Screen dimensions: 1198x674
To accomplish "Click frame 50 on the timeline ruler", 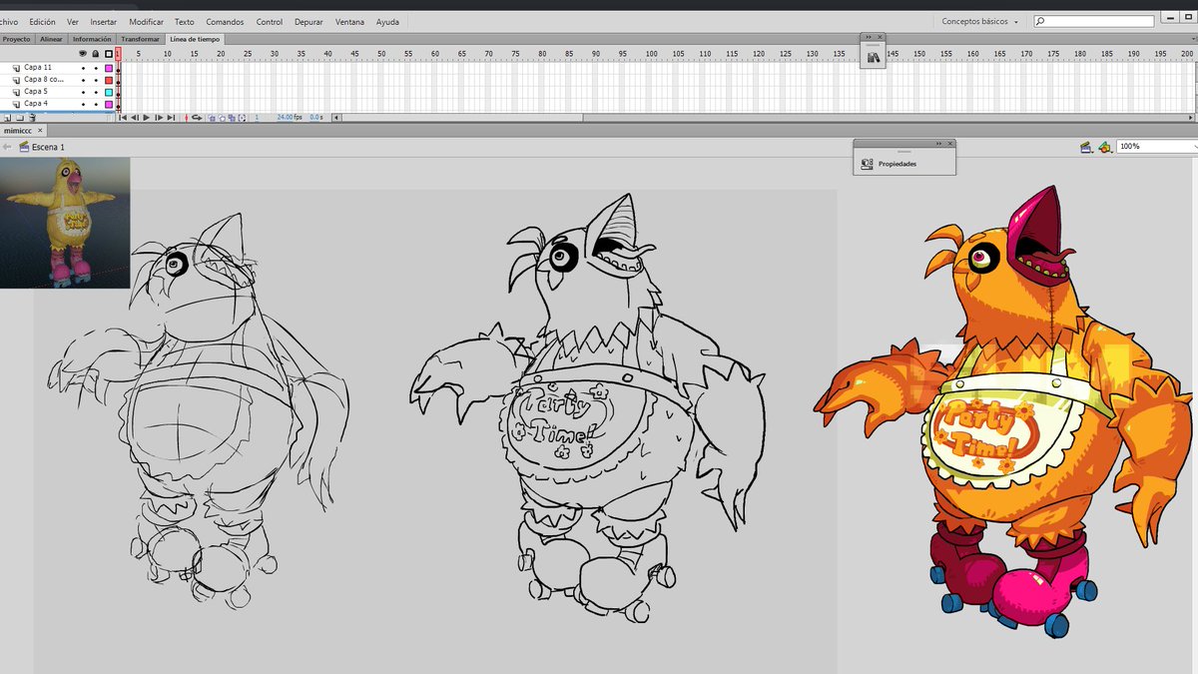I will pos(381,54).
